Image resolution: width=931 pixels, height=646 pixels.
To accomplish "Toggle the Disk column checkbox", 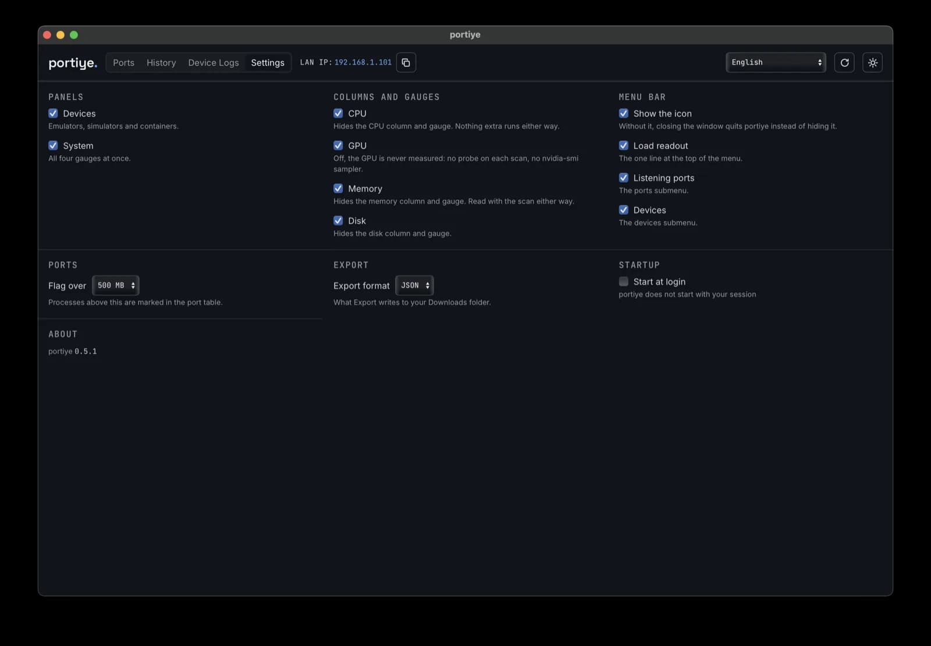I will pyautogui.click(x=338, y=221).
